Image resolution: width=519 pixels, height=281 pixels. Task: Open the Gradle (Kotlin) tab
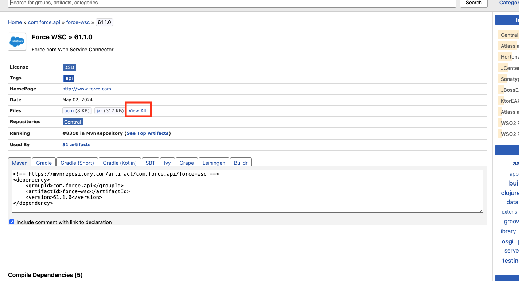pyautogui.click(x=120, y=163)
